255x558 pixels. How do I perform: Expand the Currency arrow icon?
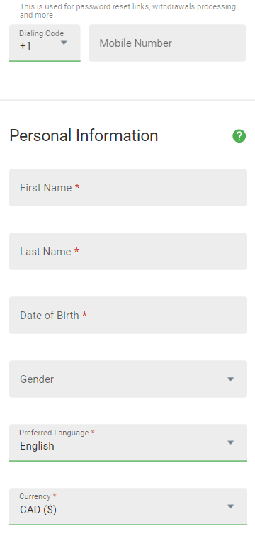click(x=230, y=506)
